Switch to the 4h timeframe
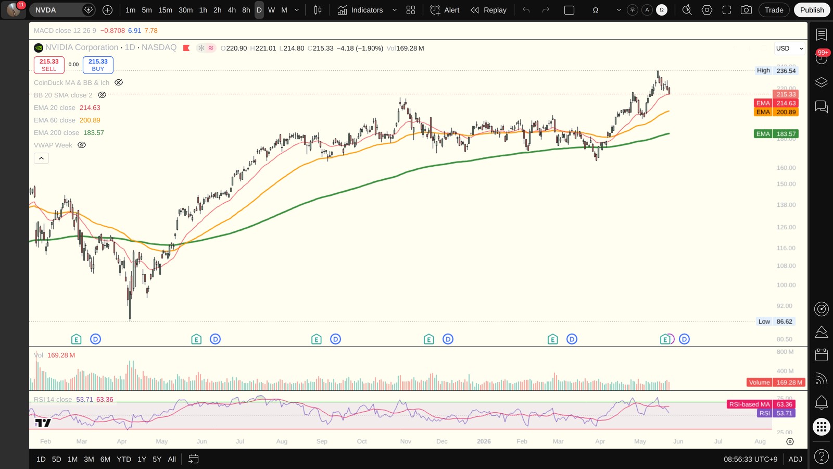 pyautogui.click(x=232, y=10)
